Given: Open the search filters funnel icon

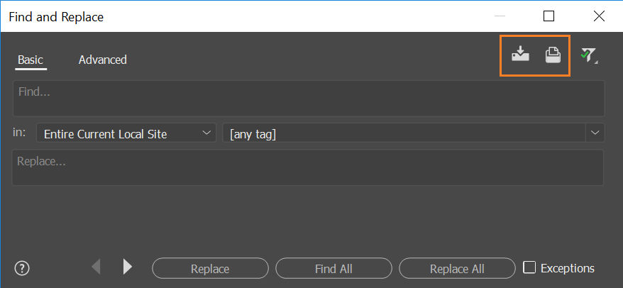Looking at the screenshot, I should coord(588,55).
